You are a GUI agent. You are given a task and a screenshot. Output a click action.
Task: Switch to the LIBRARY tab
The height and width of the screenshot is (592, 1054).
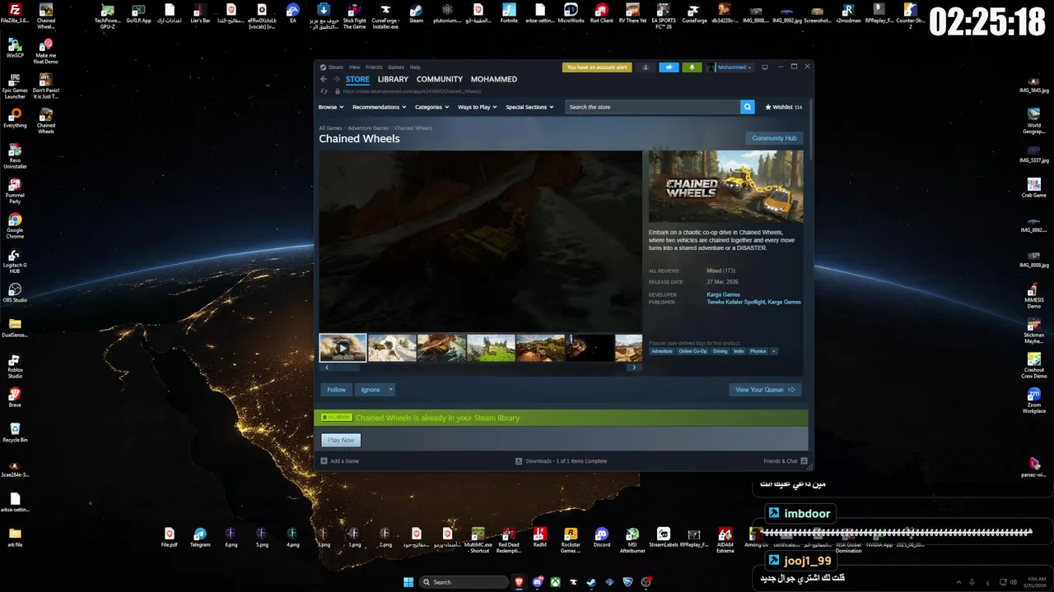point(393,79)
